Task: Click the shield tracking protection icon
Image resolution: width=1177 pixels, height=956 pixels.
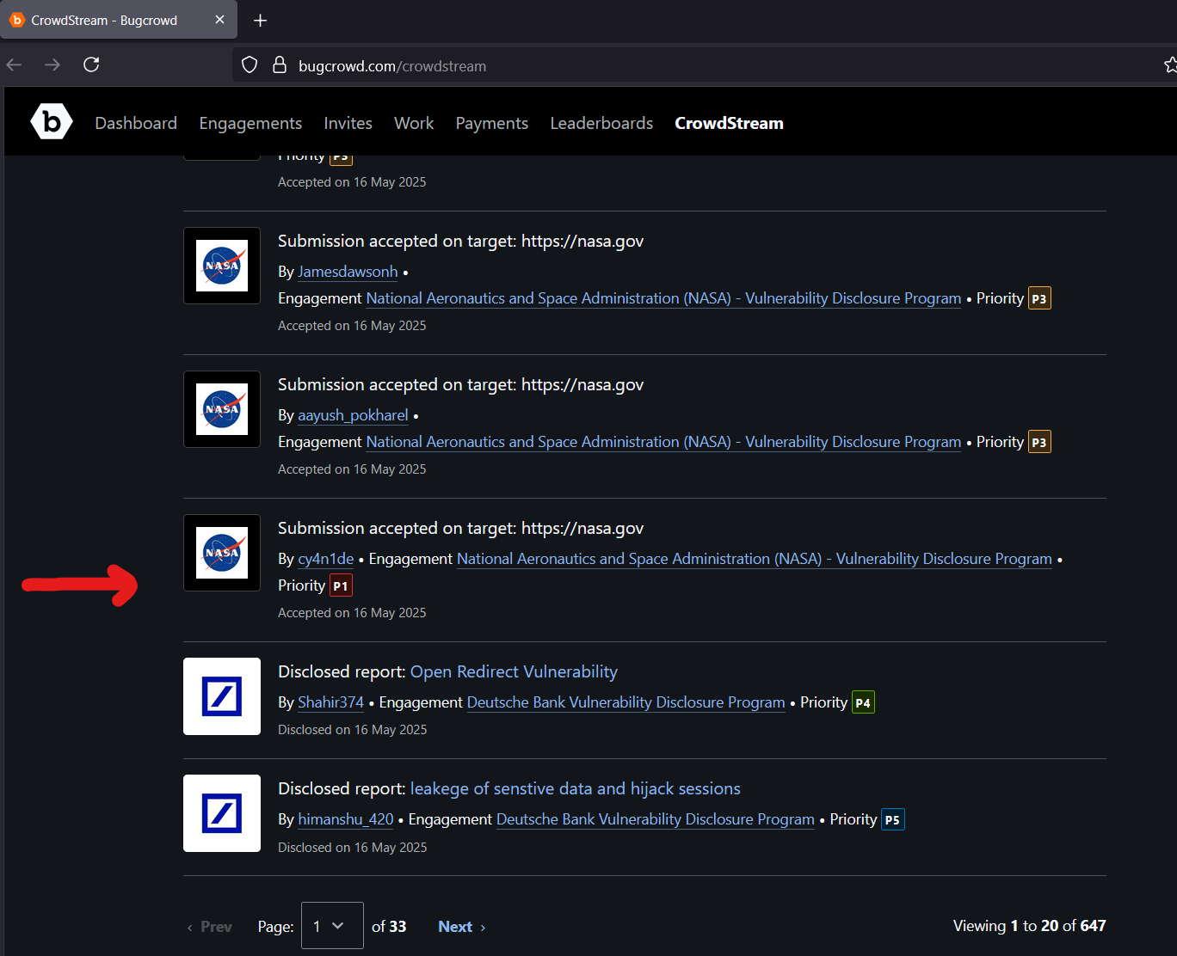Action: click(x=250, y=65)
